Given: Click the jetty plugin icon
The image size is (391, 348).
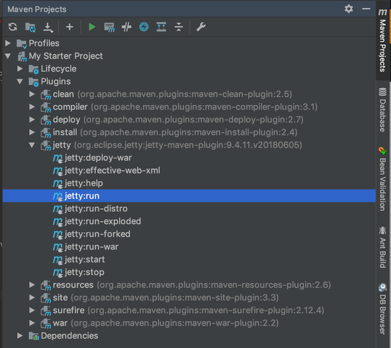Looking at the screenshot, I should (46, 146).
